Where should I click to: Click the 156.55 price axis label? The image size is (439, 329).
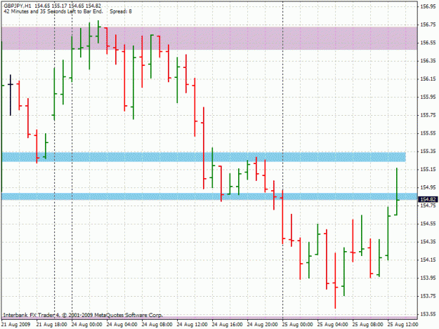click(428, 43)
